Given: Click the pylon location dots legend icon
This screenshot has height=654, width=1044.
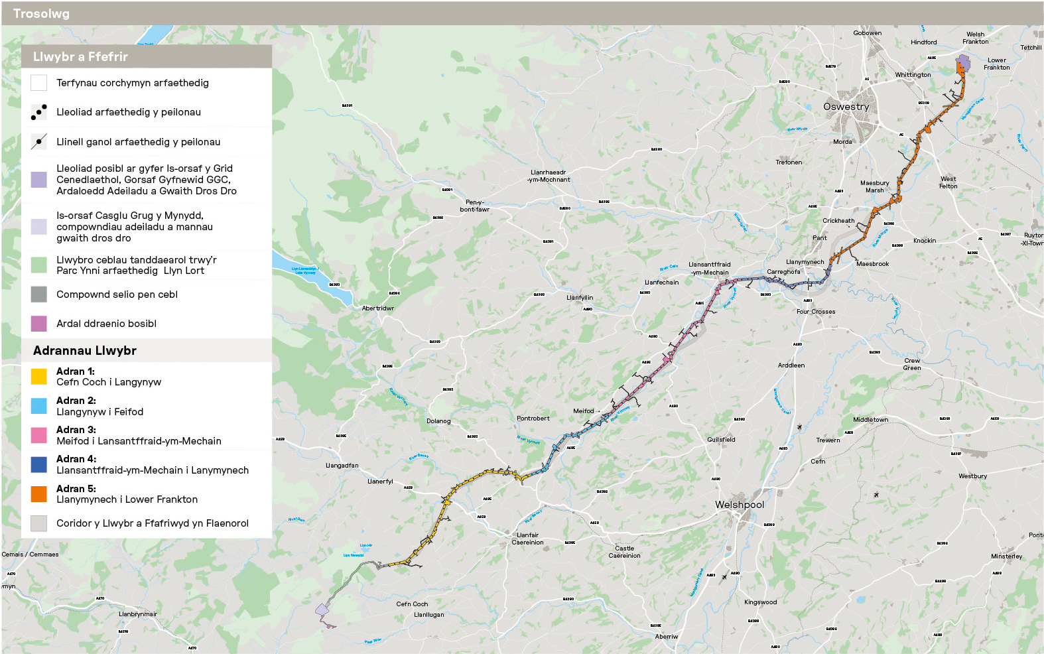Looking at the screenshot, I should pos(39,112).
